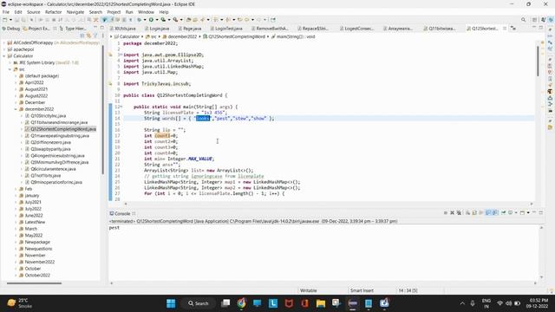Toggle Word Wrap in Console toolbar
The width and height of the screenshot is (555, 312).
[x=480, y=212]
